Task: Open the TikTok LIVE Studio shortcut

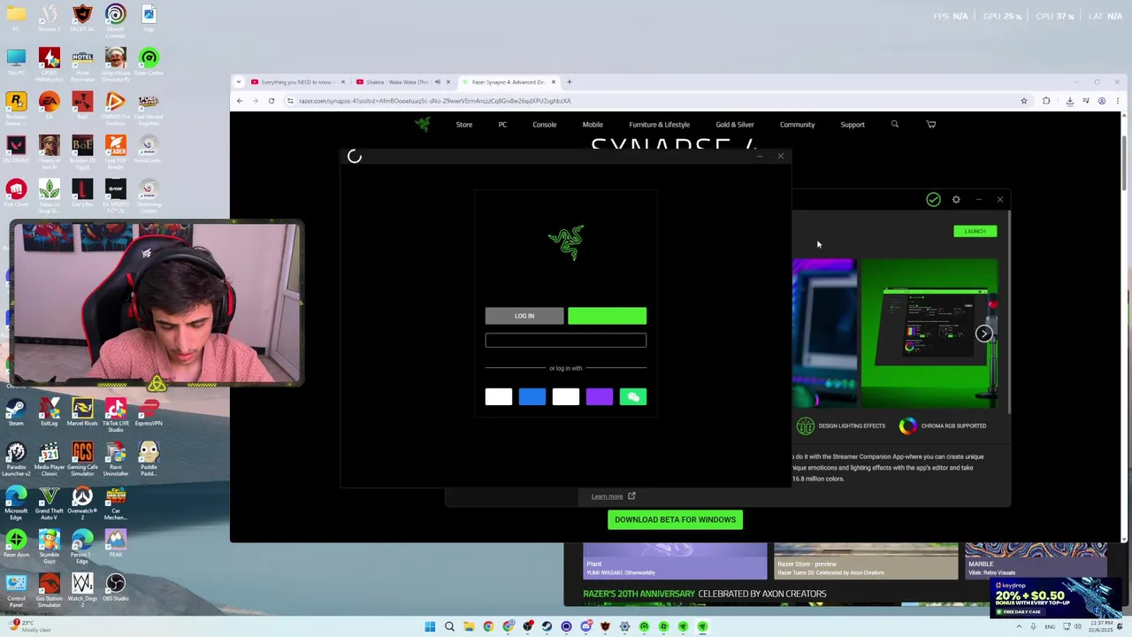Action: [116, 414]
